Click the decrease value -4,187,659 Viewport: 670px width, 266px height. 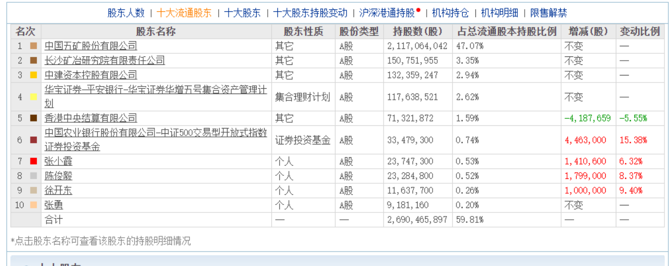point(587,118)
